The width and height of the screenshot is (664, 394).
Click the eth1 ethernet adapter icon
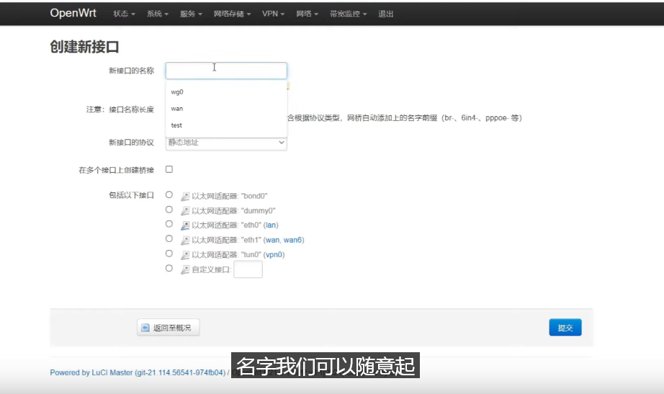[185, 240]
